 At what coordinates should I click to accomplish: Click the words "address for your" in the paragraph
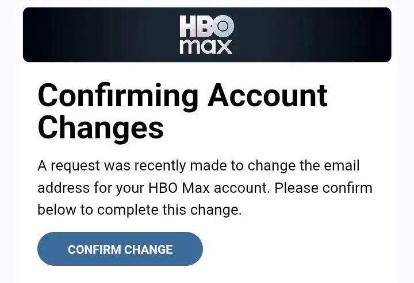[x=91, y=189]
